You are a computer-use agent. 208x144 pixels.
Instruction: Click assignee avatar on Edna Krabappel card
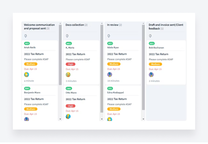[110, 119]
